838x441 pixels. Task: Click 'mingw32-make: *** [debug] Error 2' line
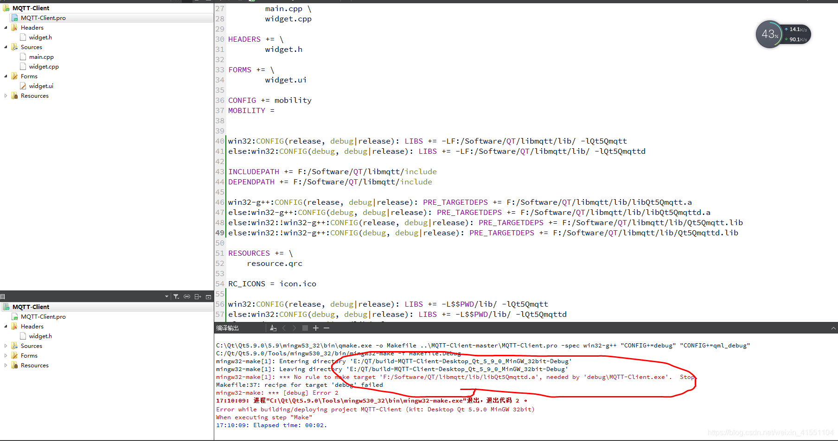tap(277, 393)
